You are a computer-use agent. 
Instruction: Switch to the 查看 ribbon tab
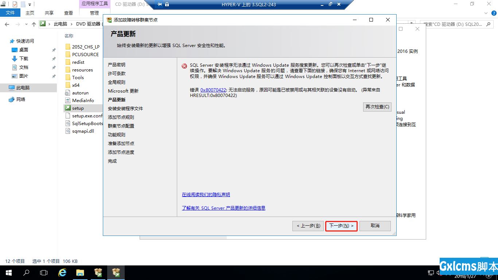[x=69, y=13]
